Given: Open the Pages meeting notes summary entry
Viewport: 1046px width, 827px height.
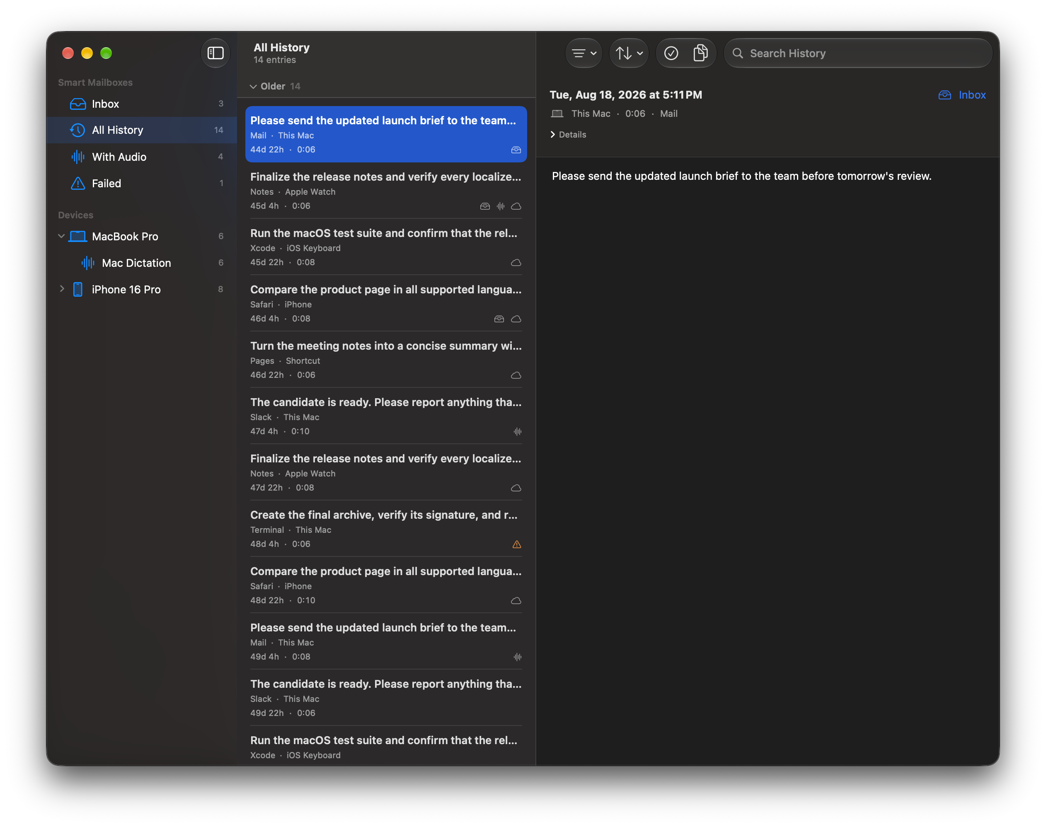Looking at the screenshot, I should tap(385, 360).
